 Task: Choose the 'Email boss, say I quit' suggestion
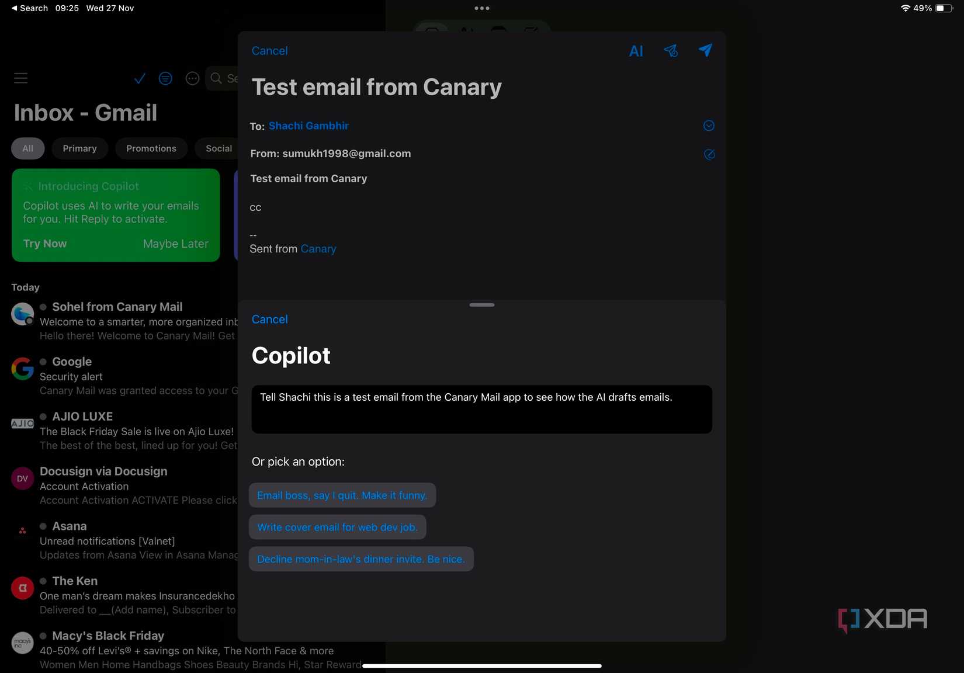342,495
